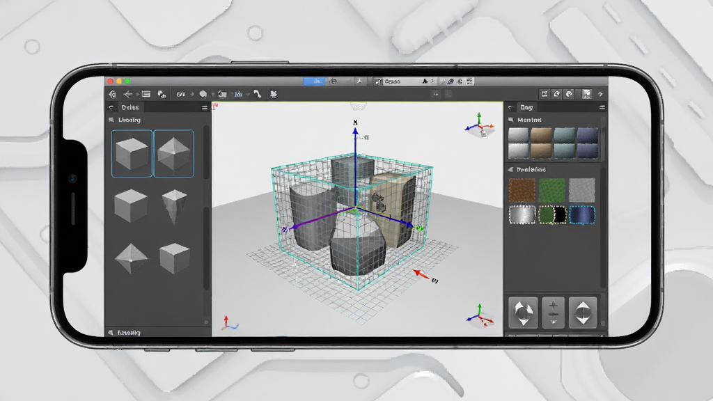Apply the green grass texture swatch

tap(552, 189)
